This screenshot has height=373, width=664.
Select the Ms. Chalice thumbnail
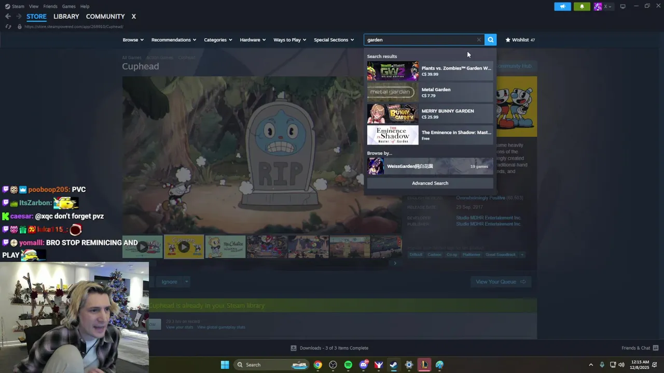[x=225, y=247]
